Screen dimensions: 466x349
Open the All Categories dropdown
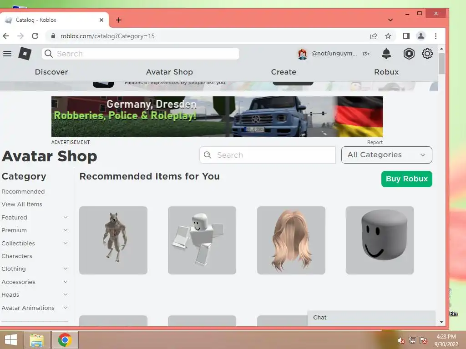coord(387,155)
